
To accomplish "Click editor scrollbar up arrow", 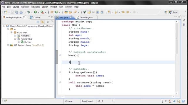I will 177,22.
